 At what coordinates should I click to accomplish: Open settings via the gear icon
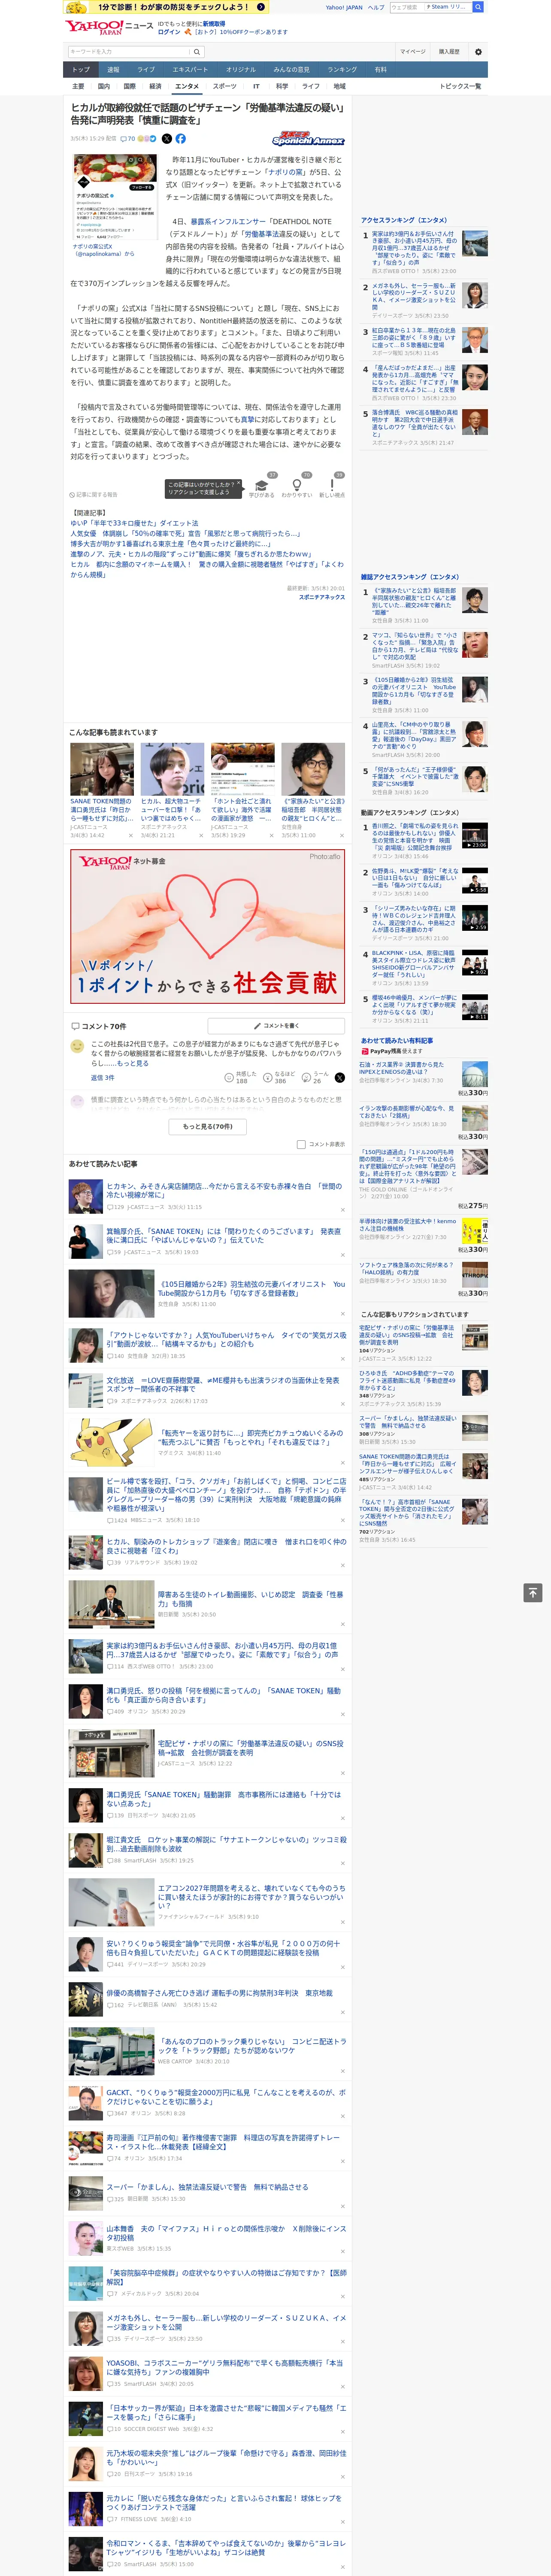pyautogui.click(x=478, y=52)
